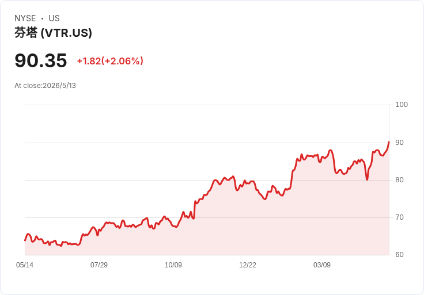Click the sharp dip near 80 in April
Viewport: 424px width, 295px height.
tap(367, 179)
